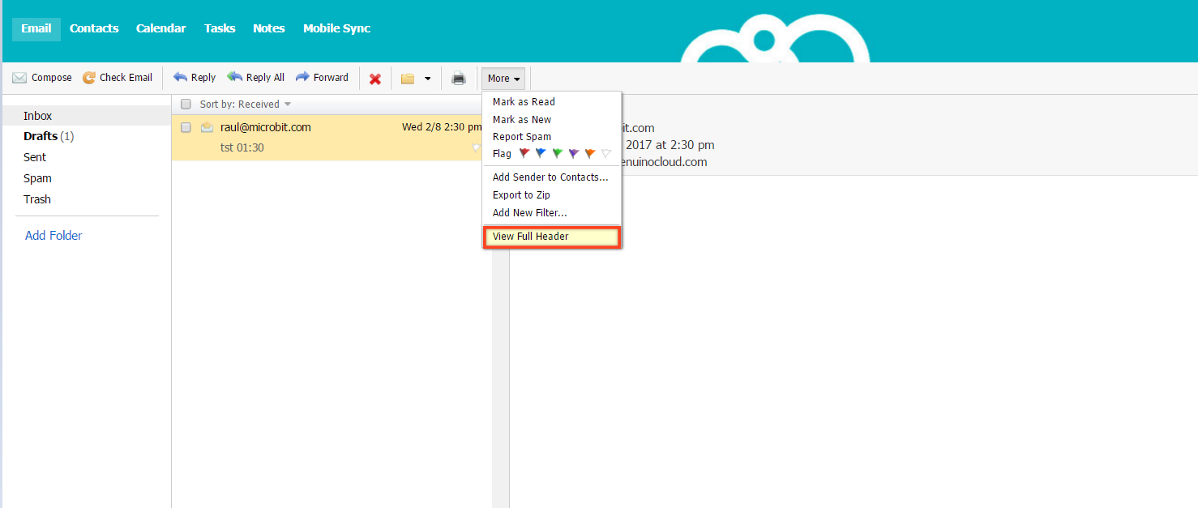Tick the select-all checkbox beside Sort by
The width and height of the screenshot is (1198, 508).
[x=186, y=104]
